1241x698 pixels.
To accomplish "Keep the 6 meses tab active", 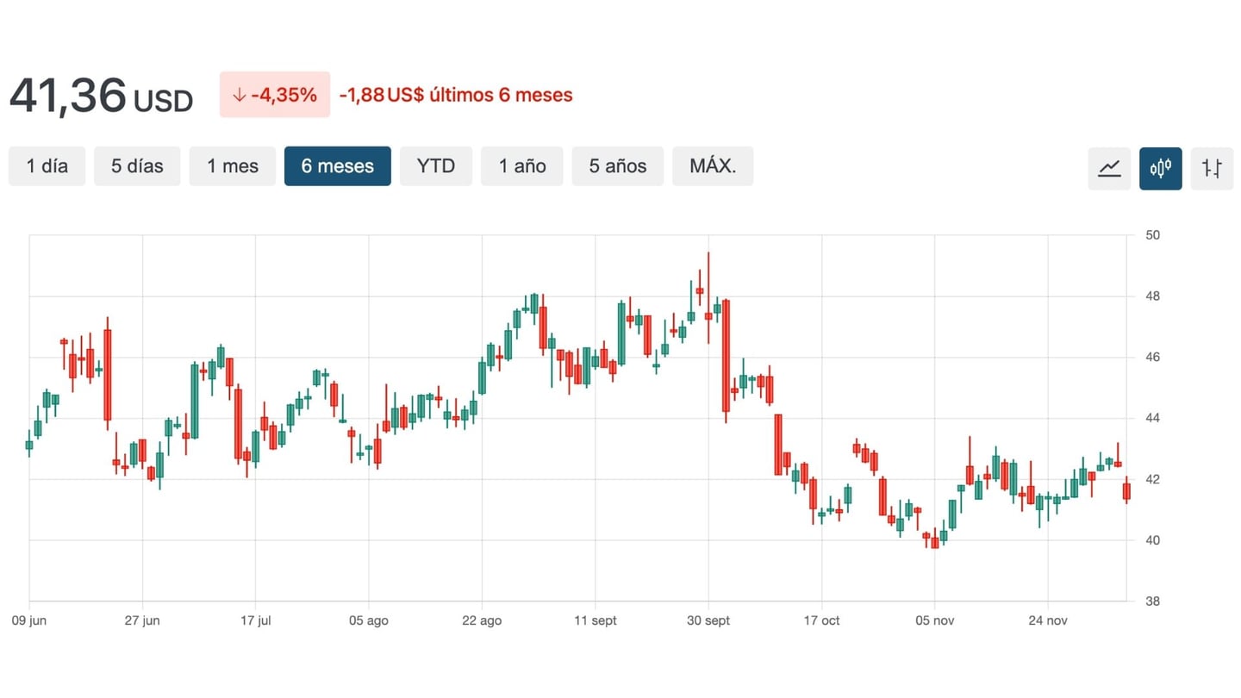I will coord(337,165).
